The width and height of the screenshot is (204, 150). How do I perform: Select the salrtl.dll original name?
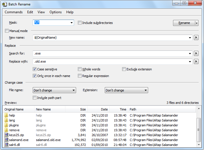(14, 145)
